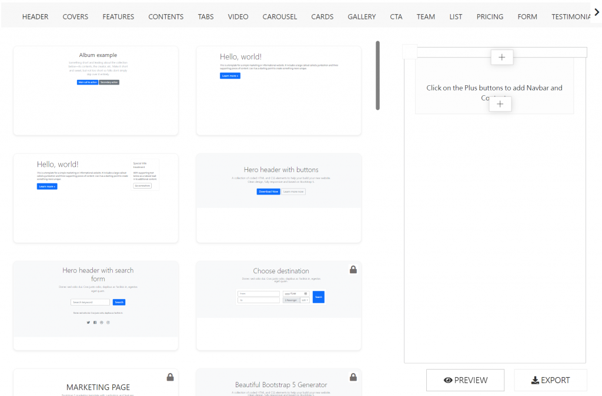Viewport: 602px width, 396px height.
Task: Go to the TABS category
Action: pyautogui.click(x=206, y=17)
